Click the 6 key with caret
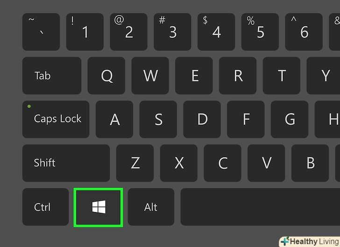Image resolution: width=340 pixels, height=247 pixels. pos(304,32)
